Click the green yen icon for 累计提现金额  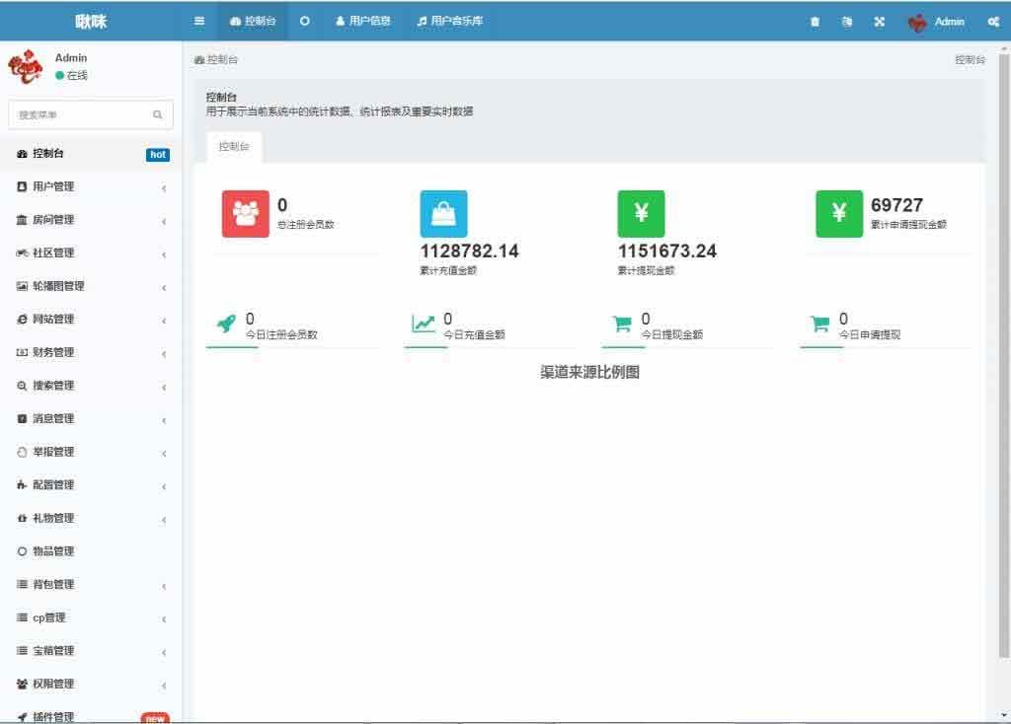[x=641, y=214]
